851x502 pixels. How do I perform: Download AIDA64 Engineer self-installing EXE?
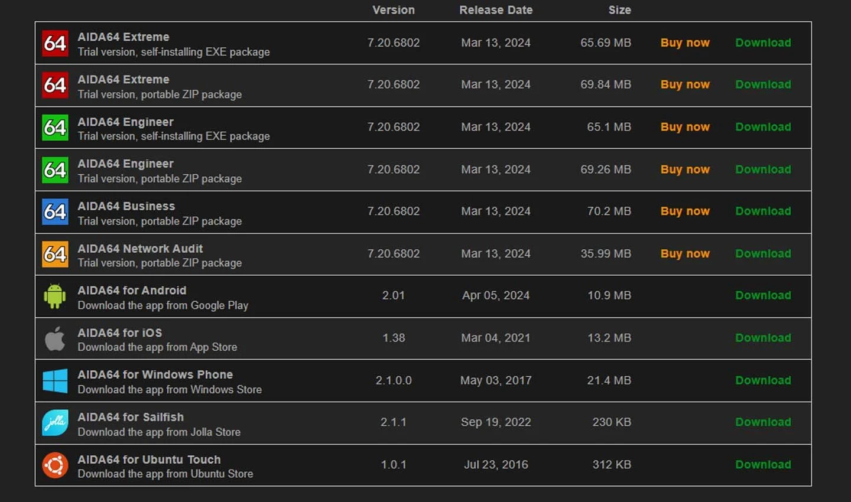(x=763, y=127)
